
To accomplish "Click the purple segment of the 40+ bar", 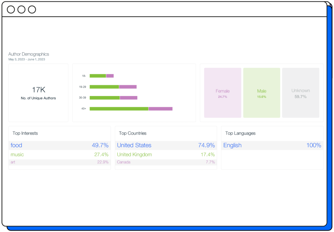I will click(160, 108).
